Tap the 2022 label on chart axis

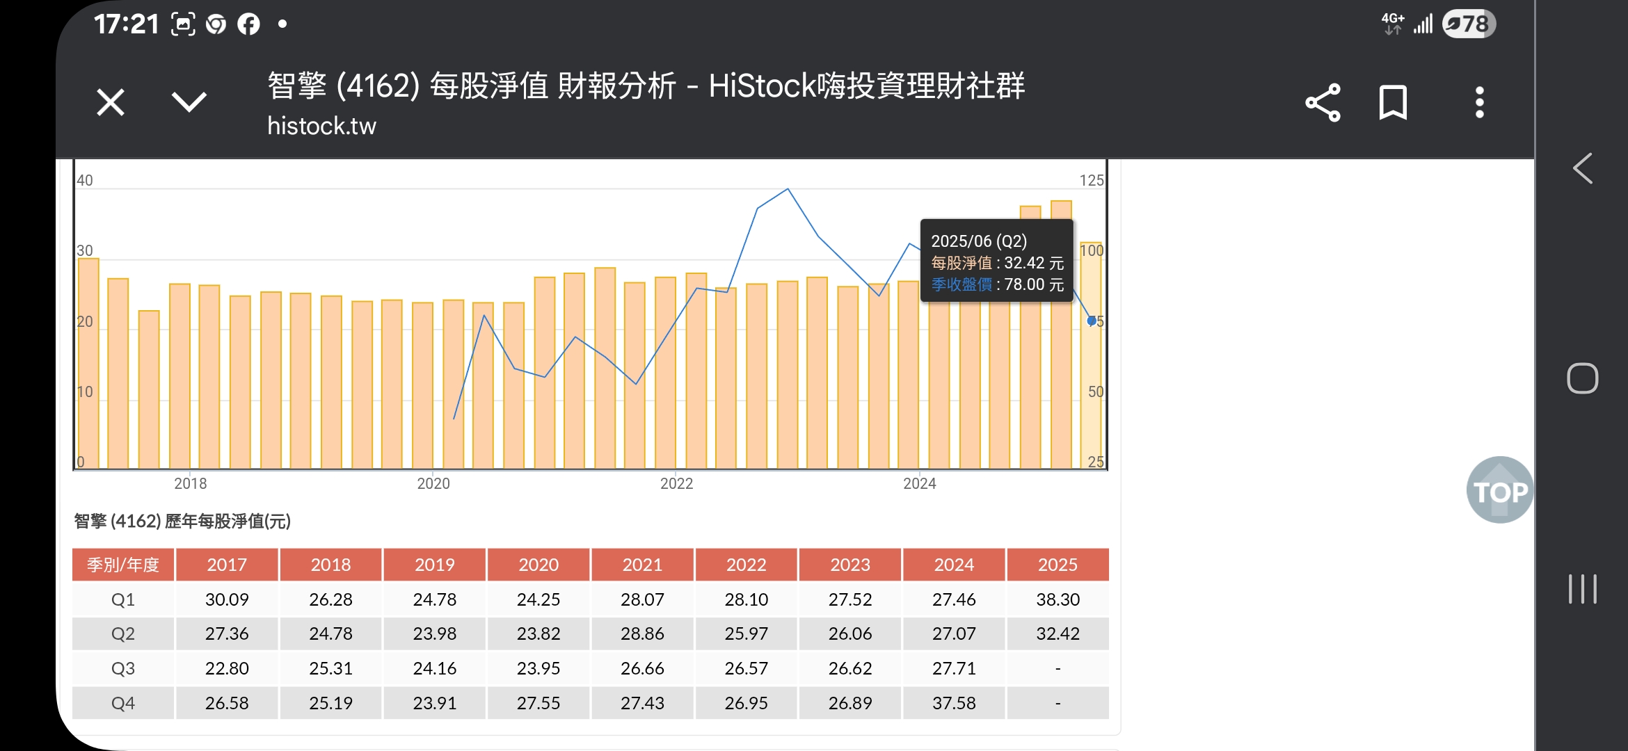tap(676, 483)
